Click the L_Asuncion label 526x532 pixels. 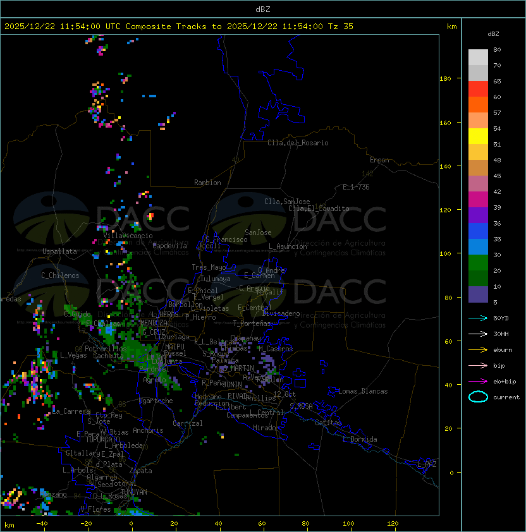point(288,246)
